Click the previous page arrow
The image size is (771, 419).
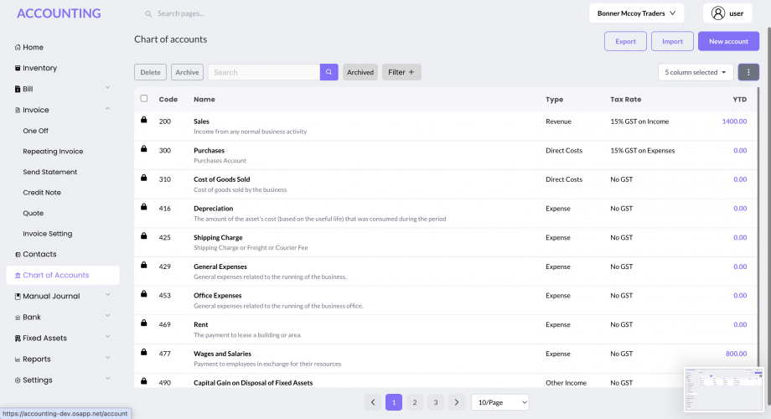tap(373, 402)
